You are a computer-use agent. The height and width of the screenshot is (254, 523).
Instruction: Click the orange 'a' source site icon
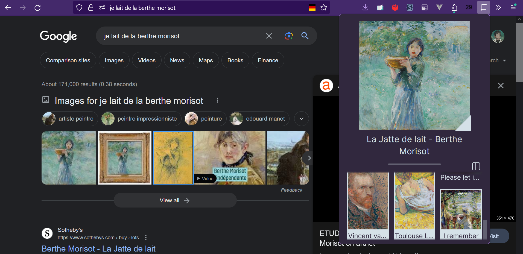[326, 86]
